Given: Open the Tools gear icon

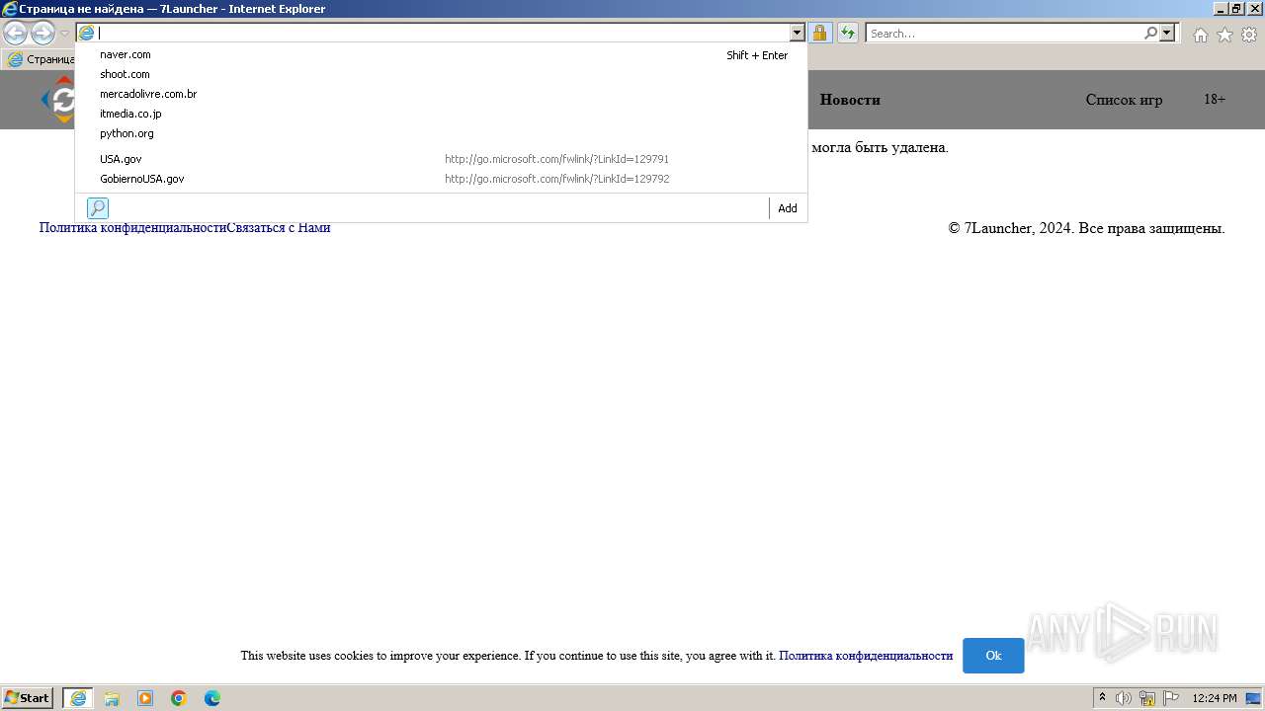Looking at the screenshot, I should click(x=1249, y=35).
